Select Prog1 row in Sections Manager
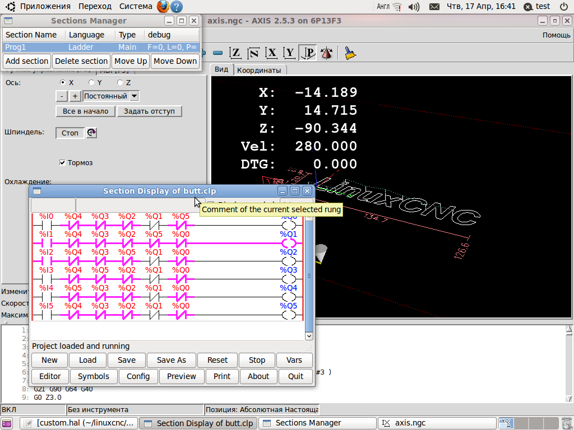 101,47
